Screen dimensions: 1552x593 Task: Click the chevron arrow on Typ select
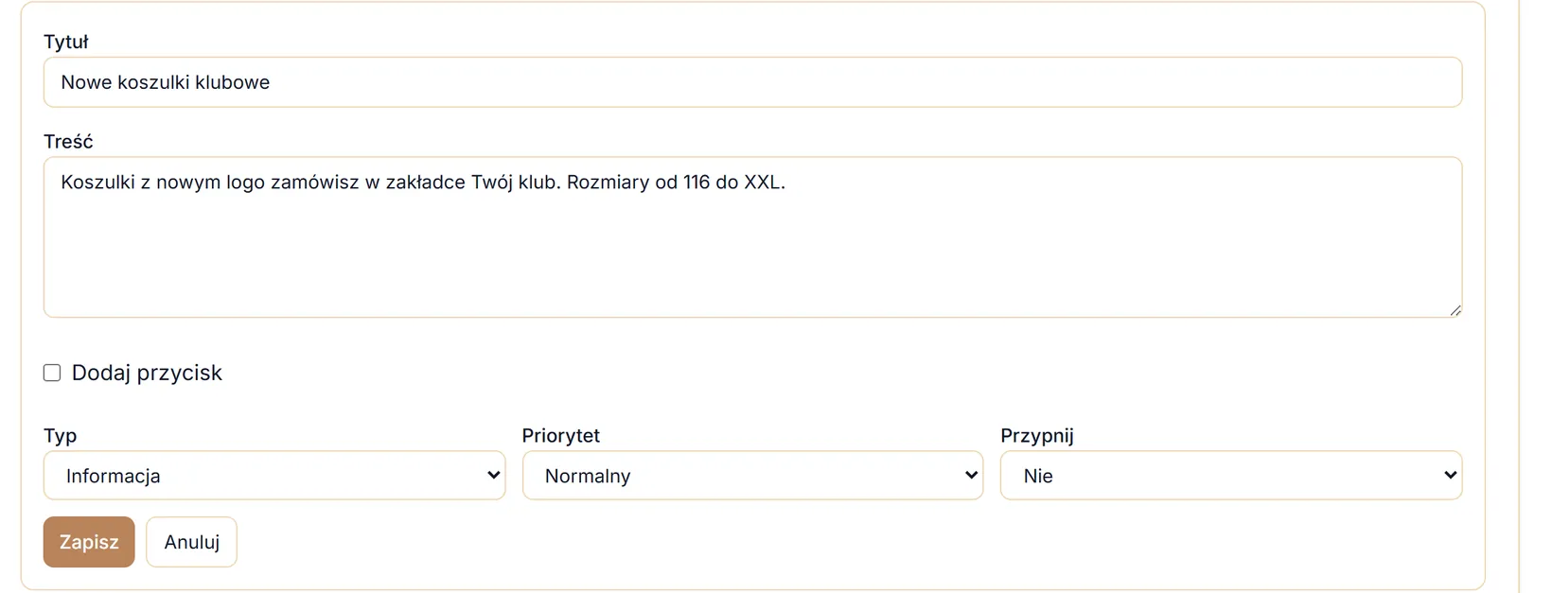(493, 476)
